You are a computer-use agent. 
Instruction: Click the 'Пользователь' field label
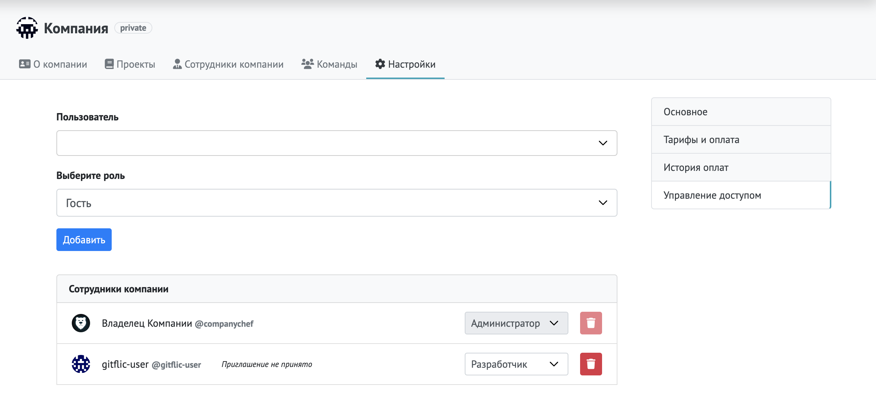pos(88,117)
